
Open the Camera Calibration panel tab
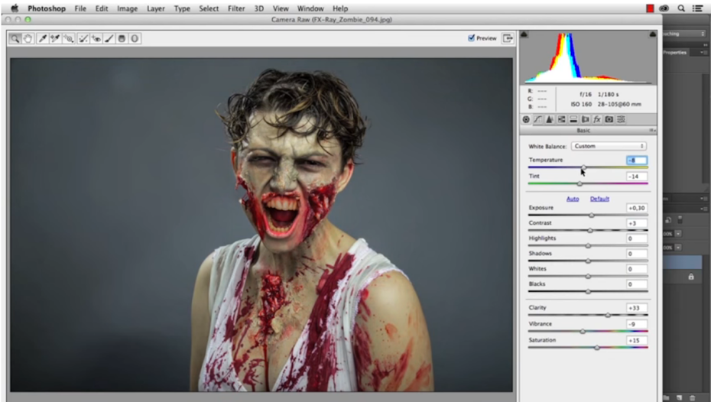[609, 119]
